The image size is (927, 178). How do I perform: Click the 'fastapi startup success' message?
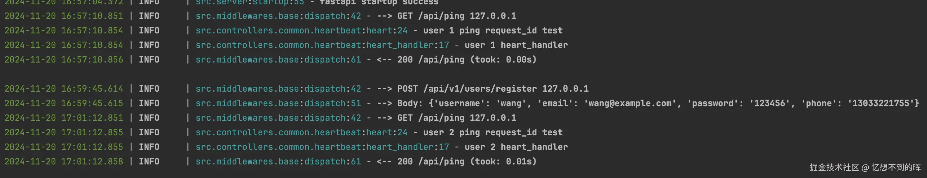coord(379,2)
